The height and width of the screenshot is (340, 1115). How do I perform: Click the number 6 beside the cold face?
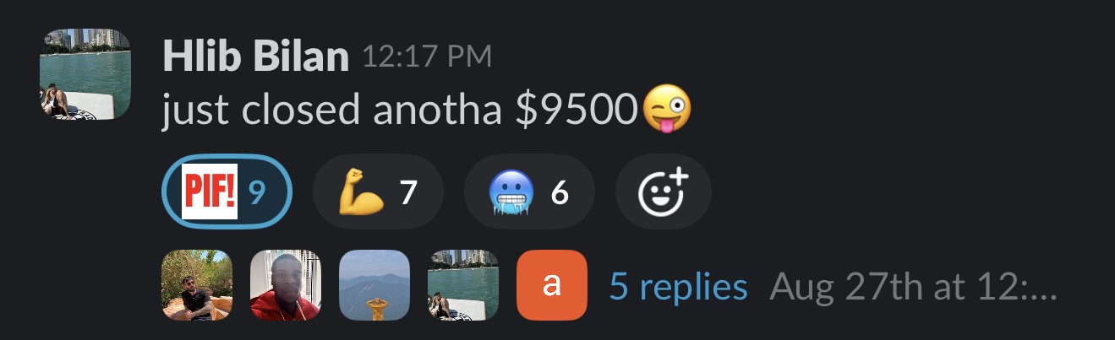(560, 194)
